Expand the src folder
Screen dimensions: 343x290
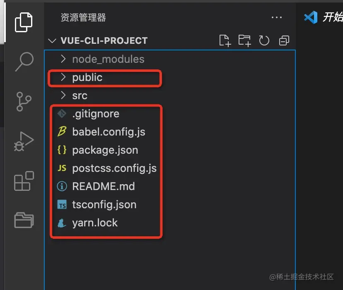[x=80, y=95]
